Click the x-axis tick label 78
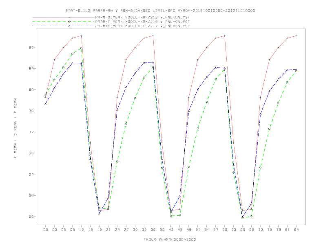The width and height of the screenshot is (323, 250). 279,230
